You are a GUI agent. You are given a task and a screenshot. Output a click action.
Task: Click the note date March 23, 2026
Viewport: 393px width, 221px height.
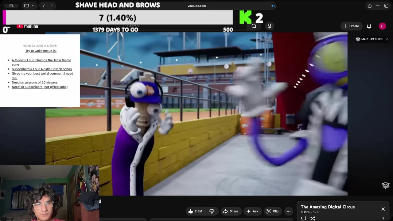40,46
